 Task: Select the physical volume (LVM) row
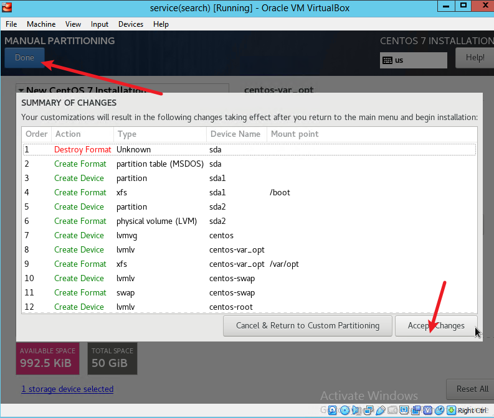[249, 221]
